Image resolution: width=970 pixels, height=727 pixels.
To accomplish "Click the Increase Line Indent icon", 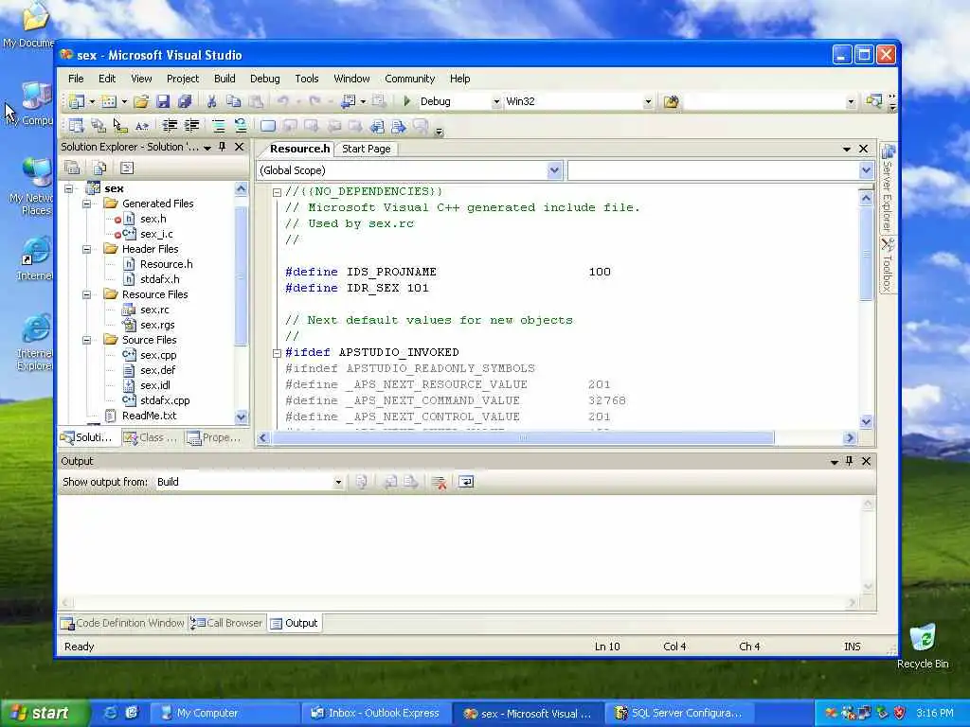I will tap(191, 126).
